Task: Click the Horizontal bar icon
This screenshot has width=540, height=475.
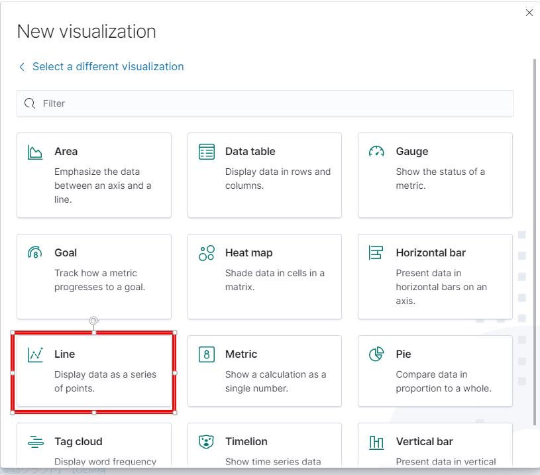Action: tap(376, 252)
